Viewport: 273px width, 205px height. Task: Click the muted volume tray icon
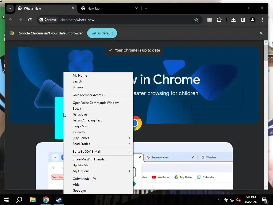[x=238, y=200]
